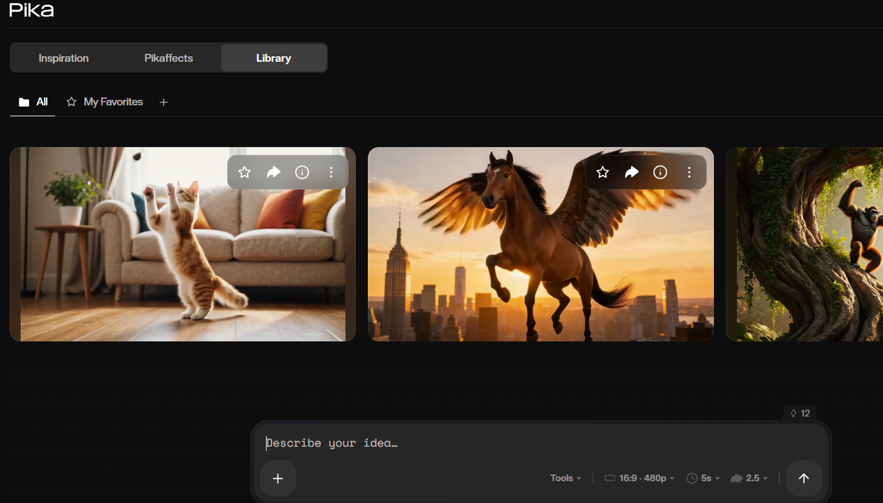Select the Library tab
883x503 pixels.
coord(274,58)
